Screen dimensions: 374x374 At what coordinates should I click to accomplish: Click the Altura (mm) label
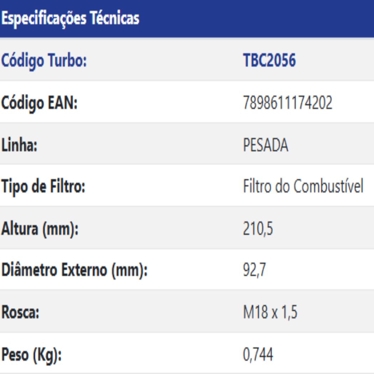40,229
